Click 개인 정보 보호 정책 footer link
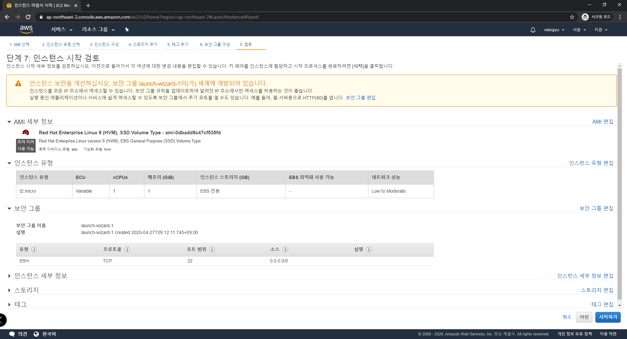The image size is (627, 339). [574, 334]
